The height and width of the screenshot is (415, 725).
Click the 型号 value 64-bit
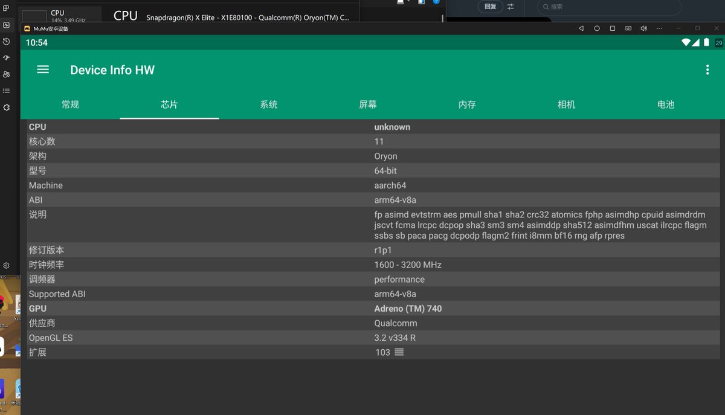click(x=385, y=171)
